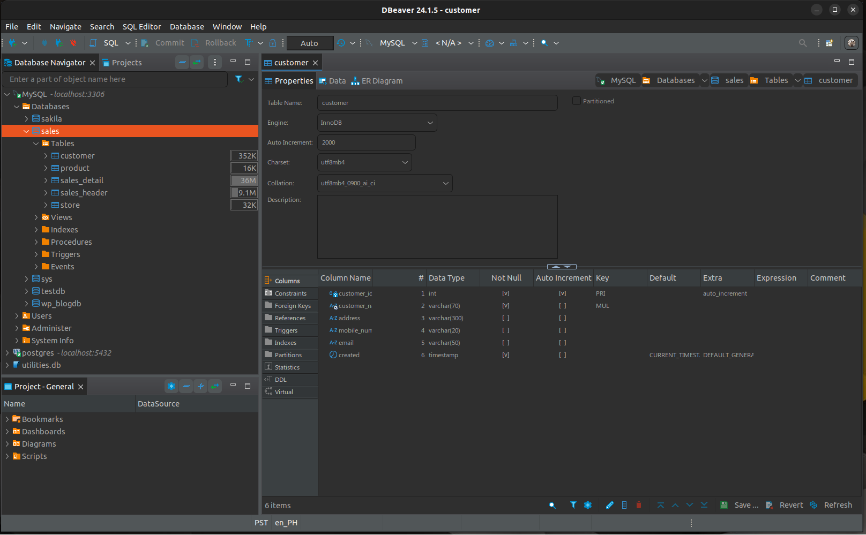Viewport: 866px width, 535px height.
Task: Click the create new column icon
Action: pyautogui.click(x=624, y=505)
